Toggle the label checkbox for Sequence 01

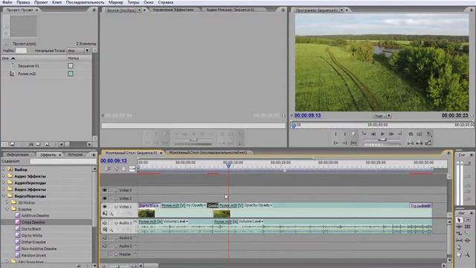click(x=71, y=66)
